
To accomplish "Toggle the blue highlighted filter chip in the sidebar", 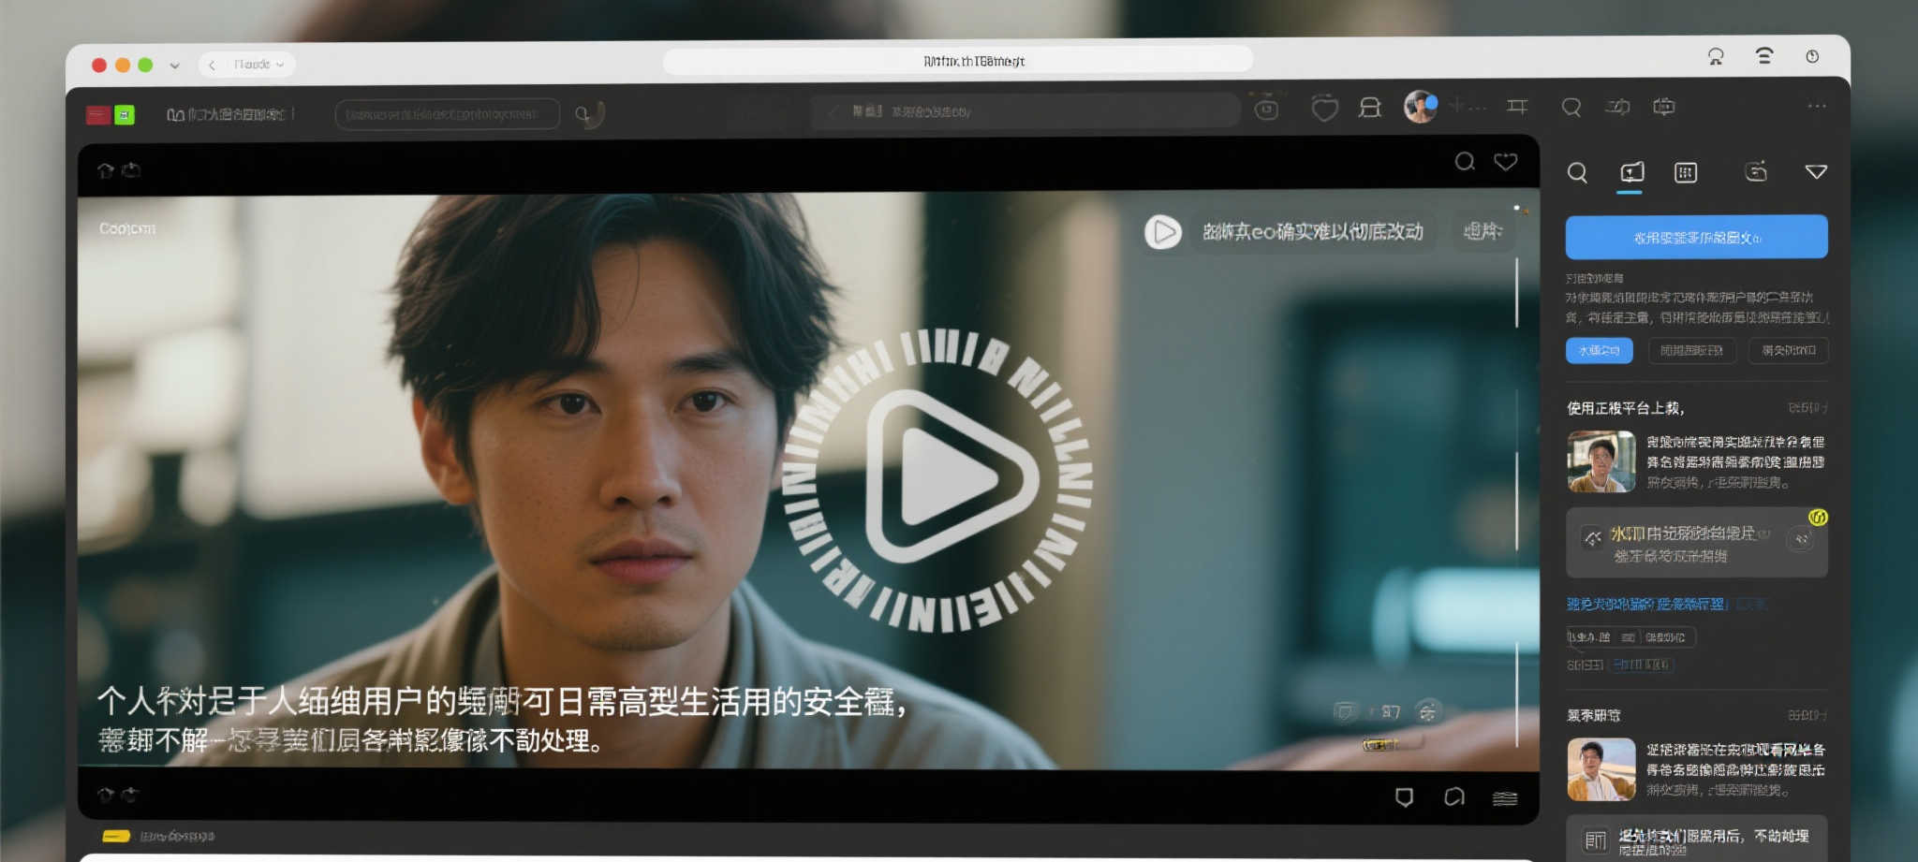I will [1599, 351].
